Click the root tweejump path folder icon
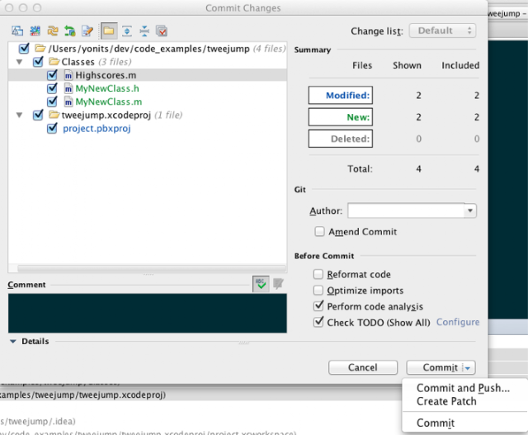 (x=40, y=48)
